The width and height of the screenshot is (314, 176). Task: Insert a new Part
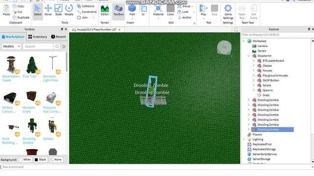pyautogui.click(x=132, y=10)
